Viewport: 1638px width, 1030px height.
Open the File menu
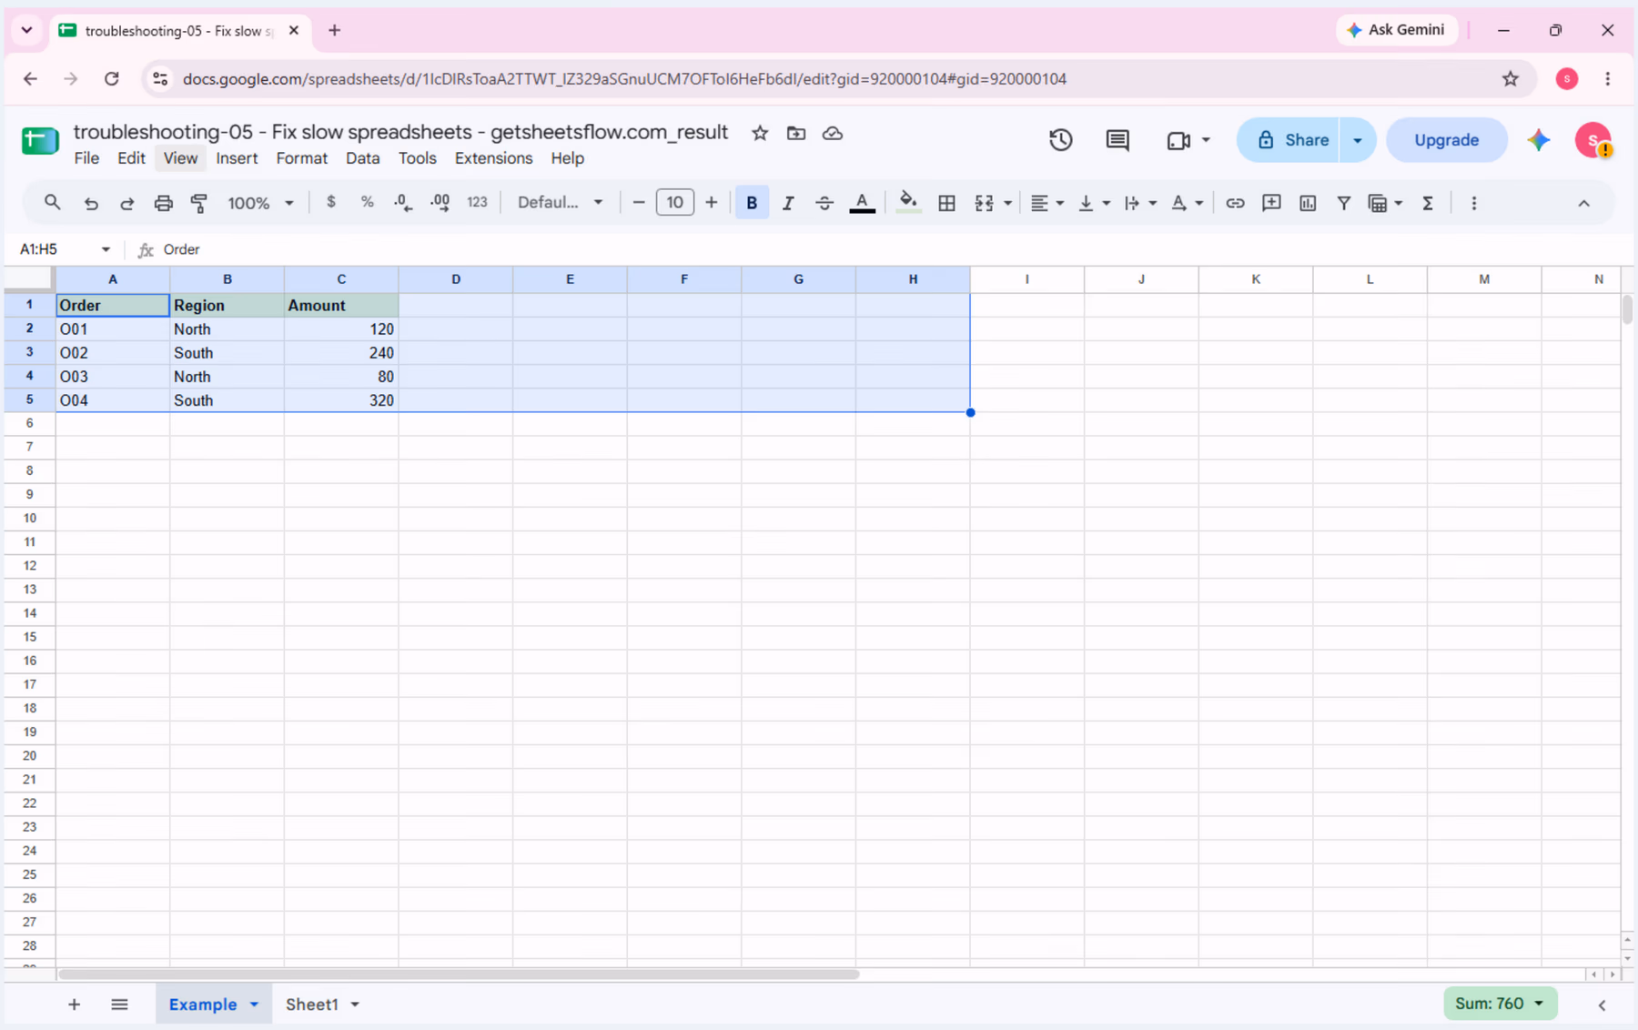click(86, 158)
